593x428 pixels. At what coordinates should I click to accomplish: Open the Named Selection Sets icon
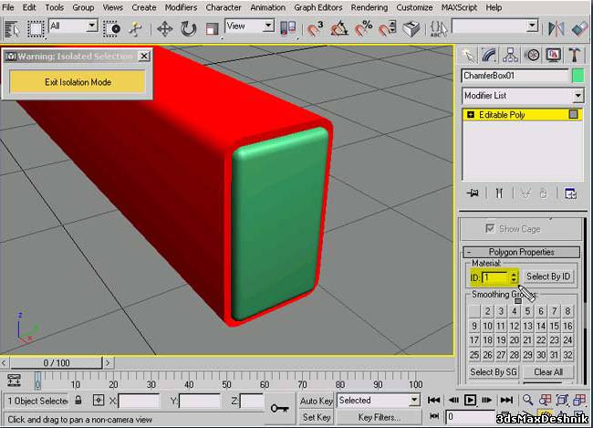439,29
